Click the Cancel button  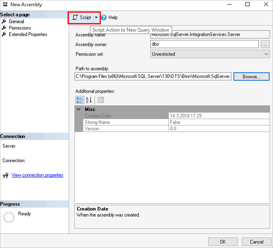point(256,242)
